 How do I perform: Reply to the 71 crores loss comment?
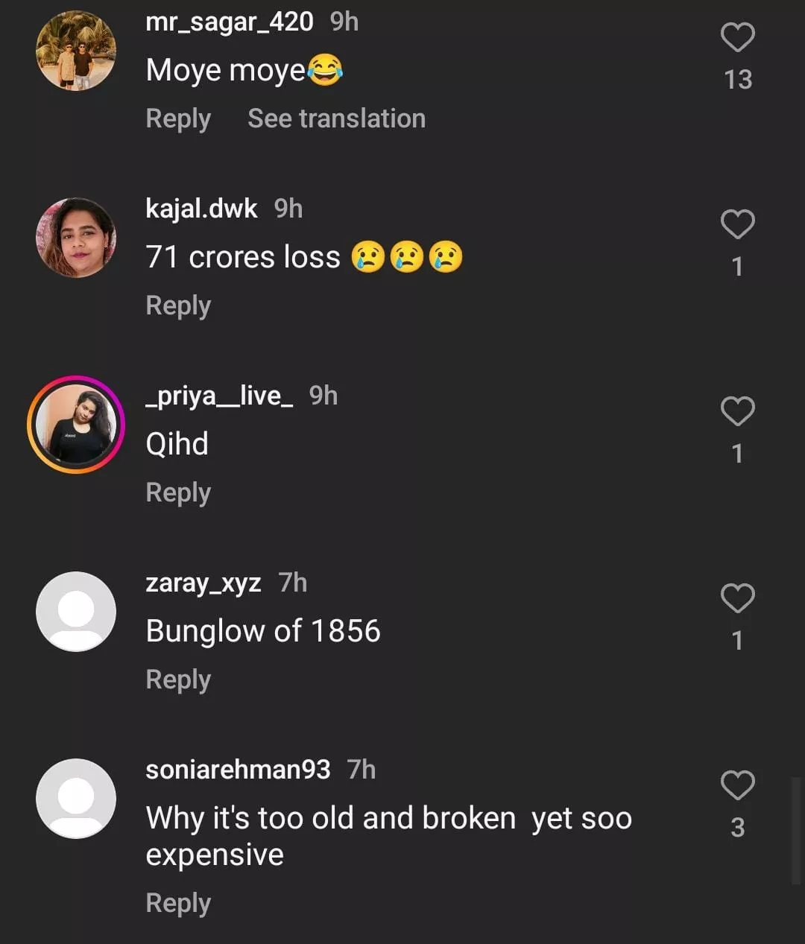point(178,306)
